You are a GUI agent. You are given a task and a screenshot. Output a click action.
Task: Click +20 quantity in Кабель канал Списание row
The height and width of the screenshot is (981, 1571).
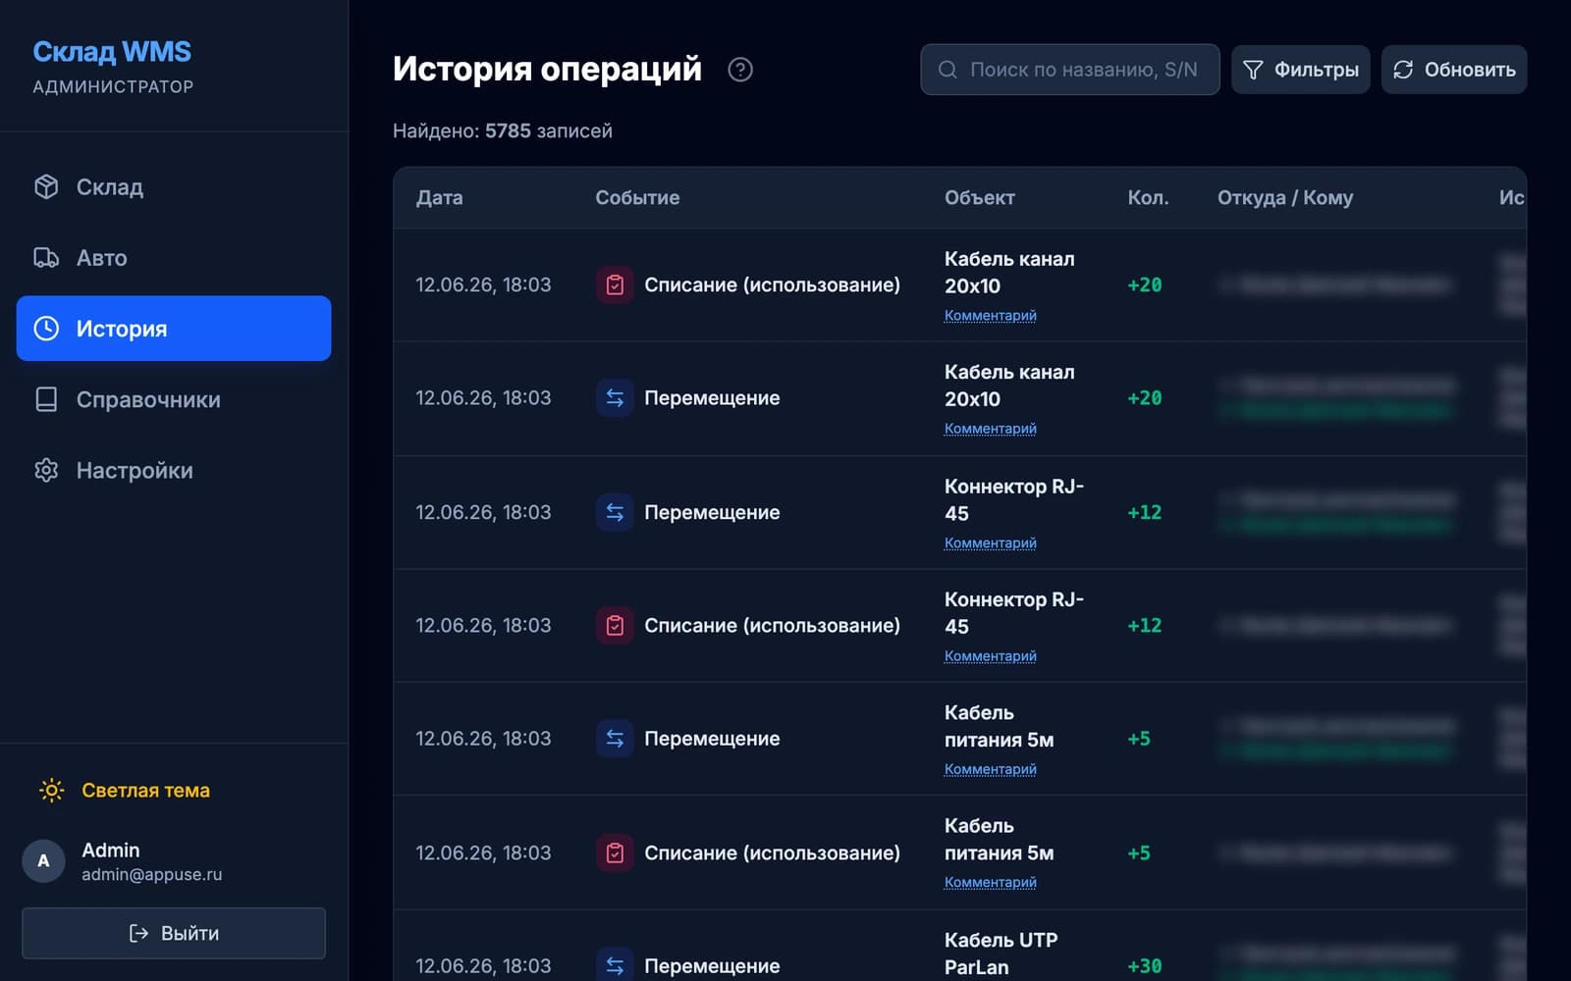point(1144,284)
